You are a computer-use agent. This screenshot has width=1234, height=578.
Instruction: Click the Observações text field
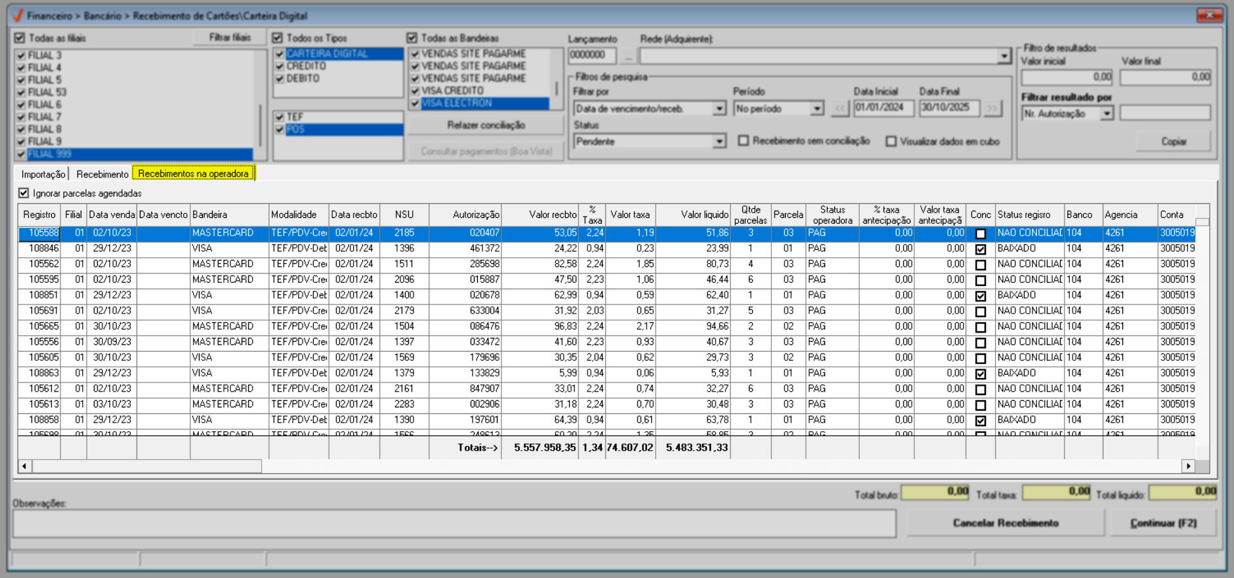[x=454, y=523]
